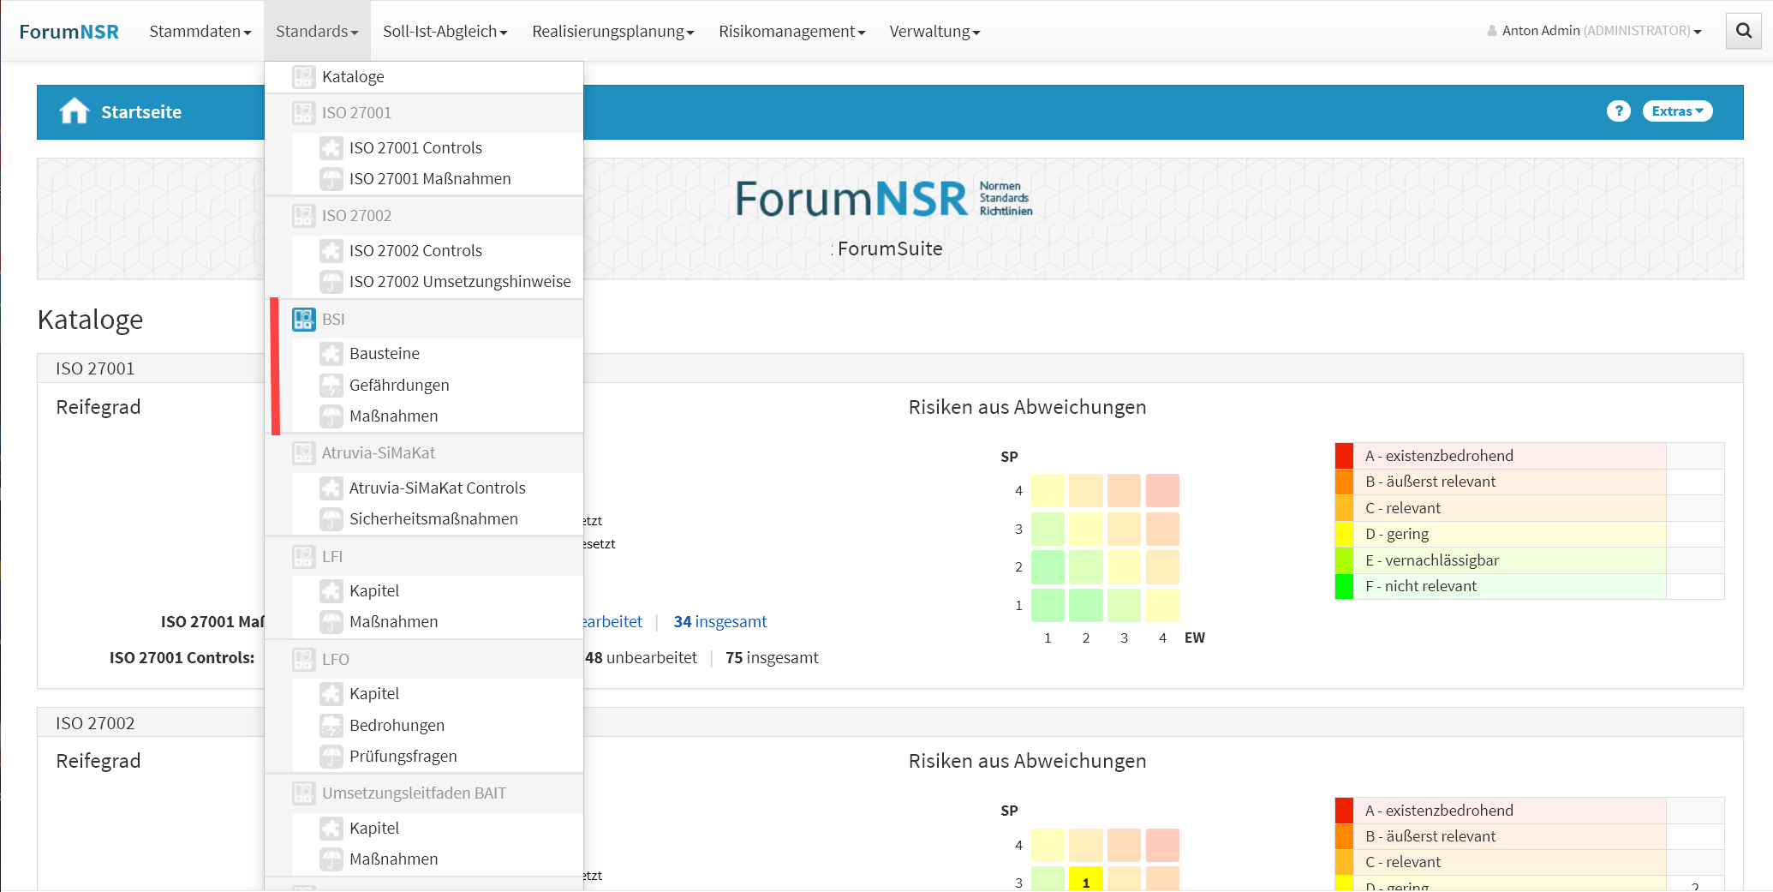
Task: Open the help question mark icon
Action: coord(1618,111)
